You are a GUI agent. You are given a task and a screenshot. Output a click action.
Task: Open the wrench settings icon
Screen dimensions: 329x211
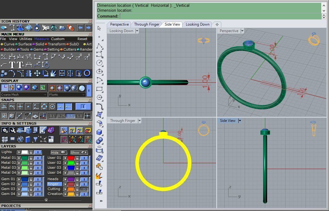12,130
